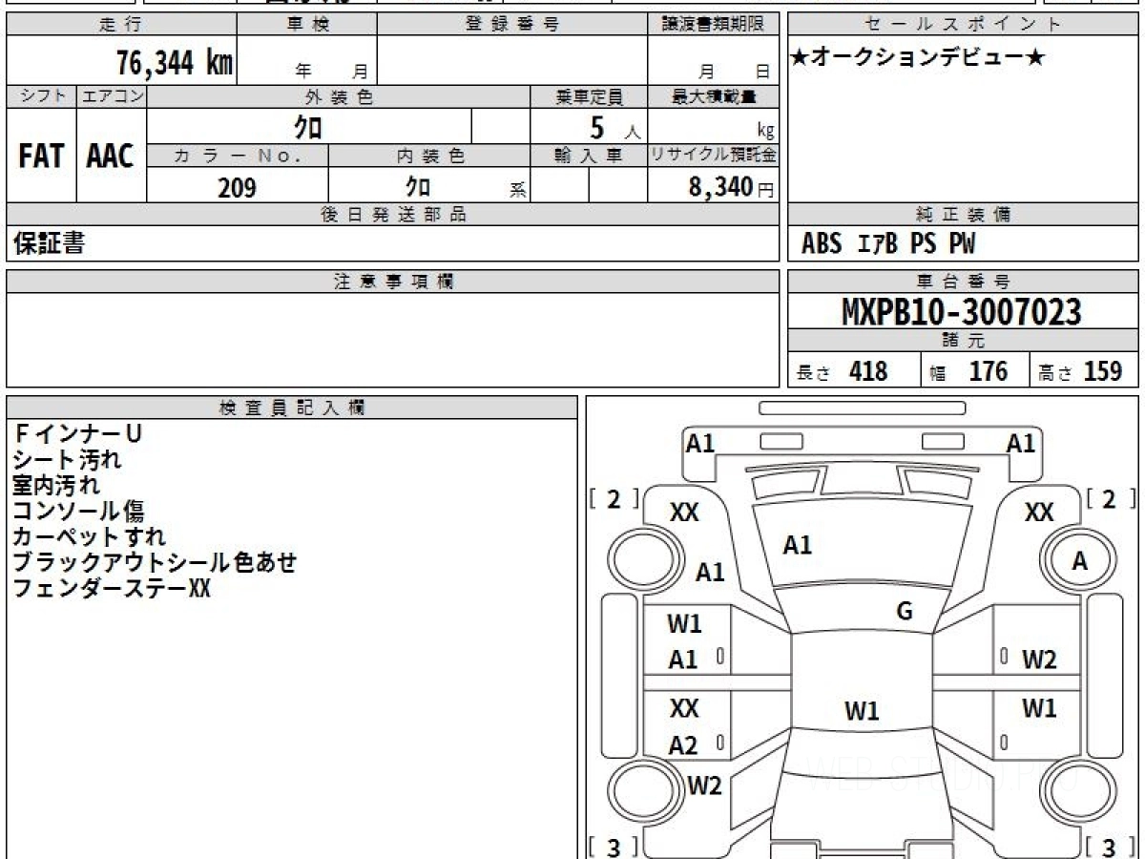Click the mileage value 76,344 km
This screenshot has height=859, width=1145.
174,63
